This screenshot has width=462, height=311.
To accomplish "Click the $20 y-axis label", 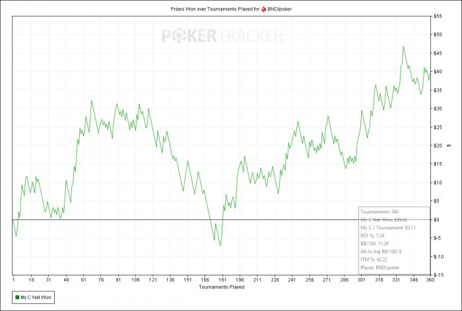I will 438,146.
